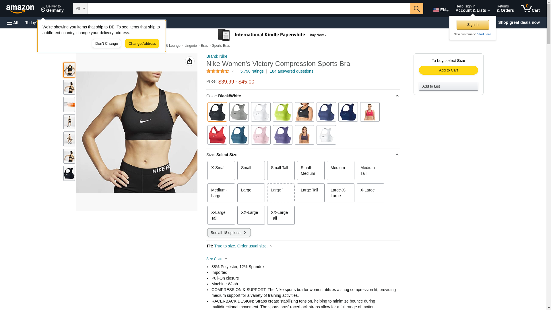
Task: Open Account & Lists menu
Action: point(472,9)
